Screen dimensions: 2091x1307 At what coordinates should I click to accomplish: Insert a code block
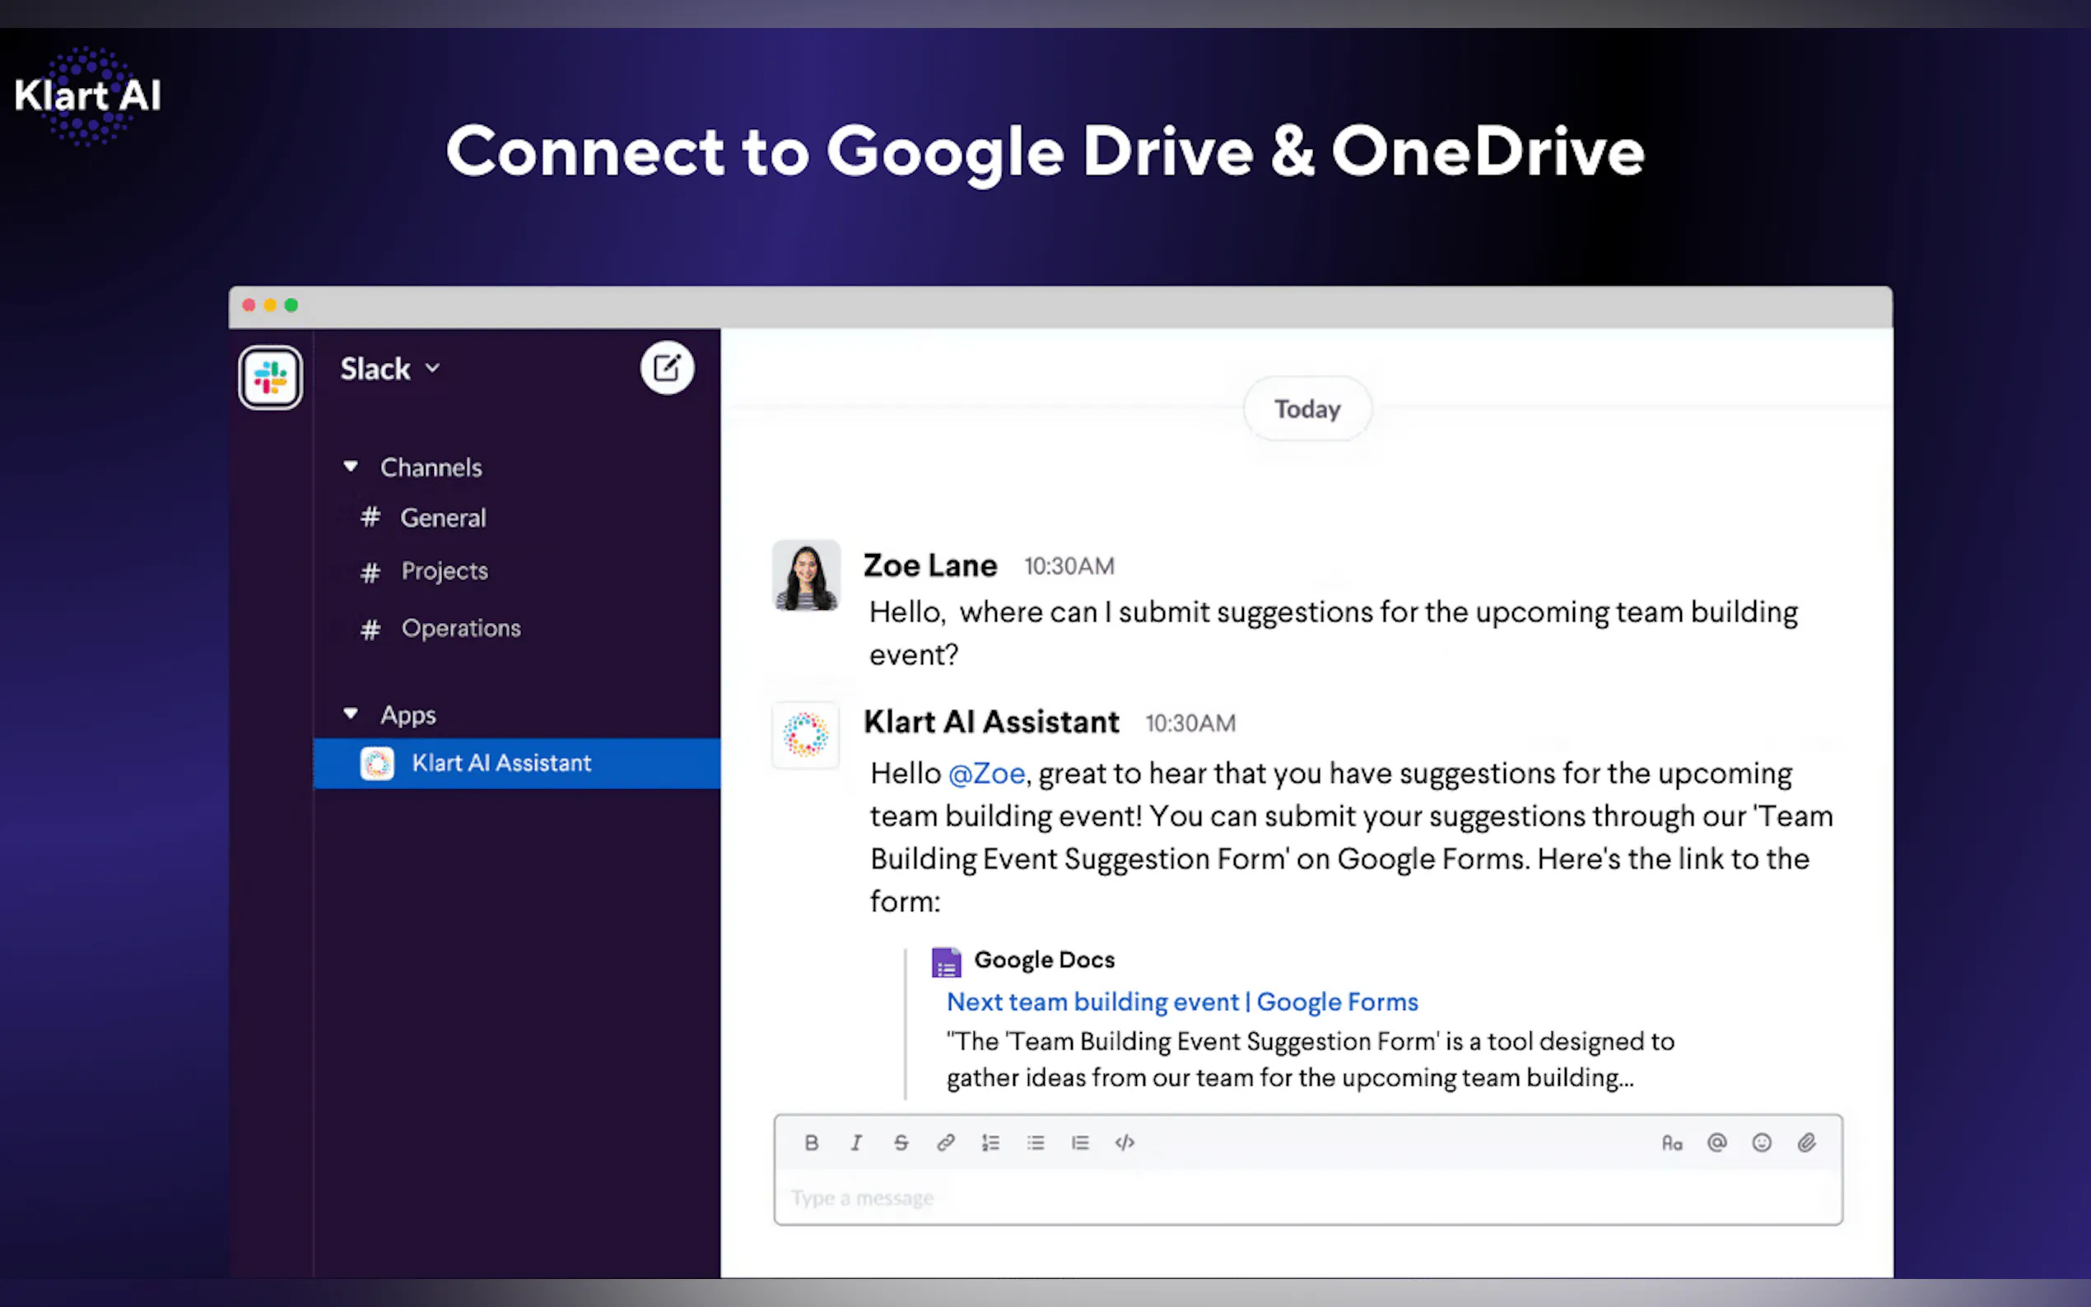[x=1125, y=1142]
